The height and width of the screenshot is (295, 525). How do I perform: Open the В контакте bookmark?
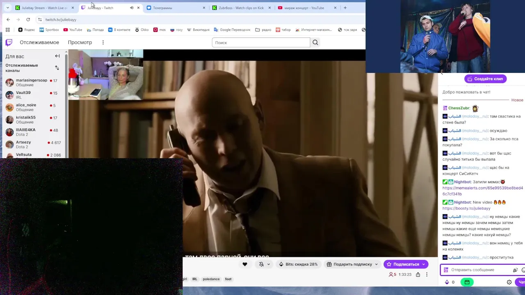119,30
